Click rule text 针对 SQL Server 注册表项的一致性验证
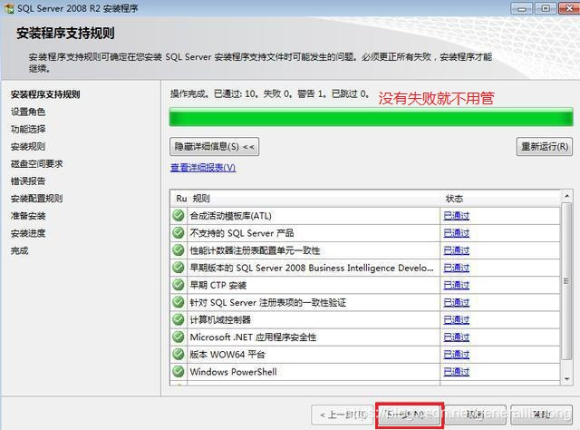Viewport: 580px width, 430px height. 268,303
